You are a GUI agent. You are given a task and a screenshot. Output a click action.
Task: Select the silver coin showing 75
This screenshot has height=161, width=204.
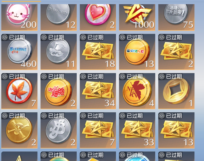click(176, 17)
